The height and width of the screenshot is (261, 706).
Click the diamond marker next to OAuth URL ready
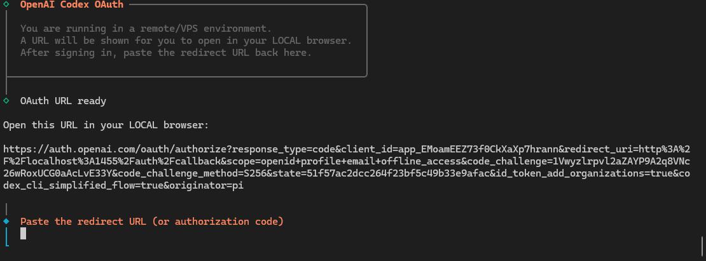click(6, 100)
